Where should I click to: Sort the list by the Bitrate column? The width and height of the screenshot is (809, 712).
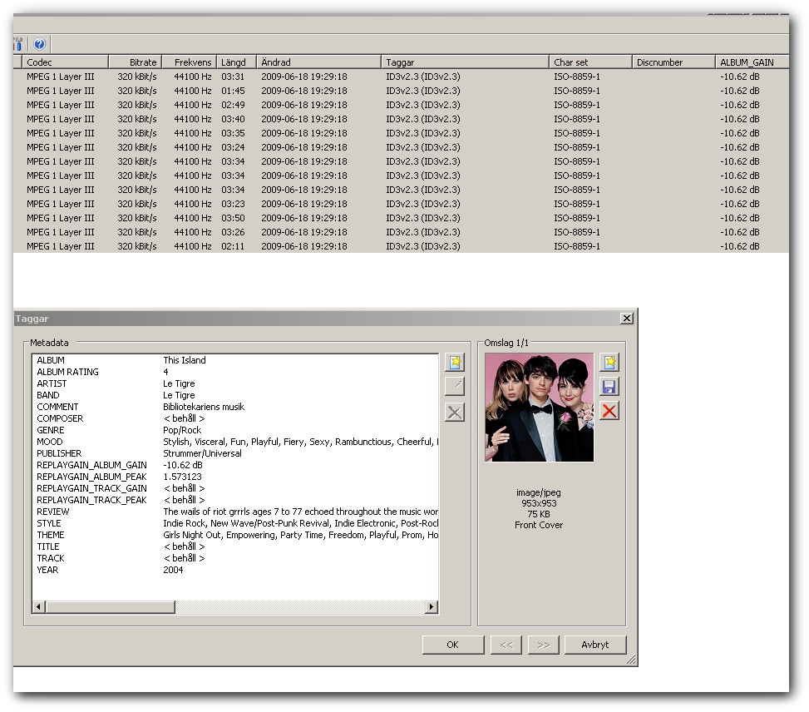coord(135,62)
